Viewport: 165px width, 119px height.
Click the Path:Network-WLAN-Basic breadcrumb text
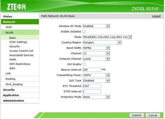pyautogui.click(x=58, y=16)
